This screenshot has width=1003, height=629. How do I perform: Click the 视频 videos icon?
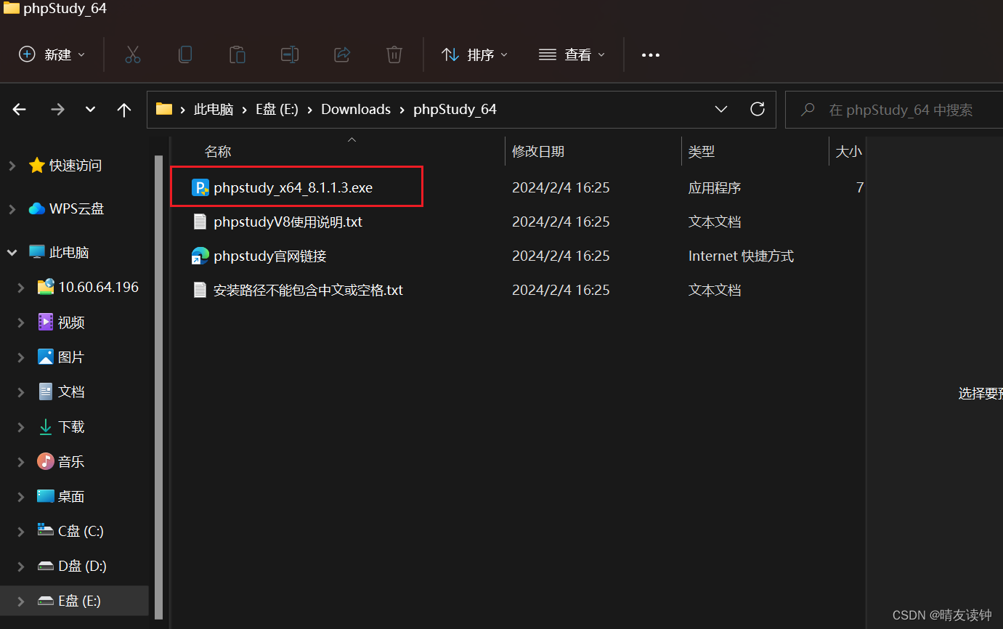(x=46, y=322)
